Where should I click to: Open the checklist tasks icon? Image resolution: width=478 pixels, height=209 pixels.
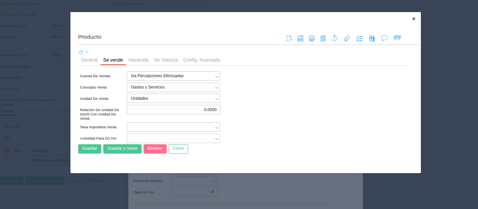coord(359,38)
